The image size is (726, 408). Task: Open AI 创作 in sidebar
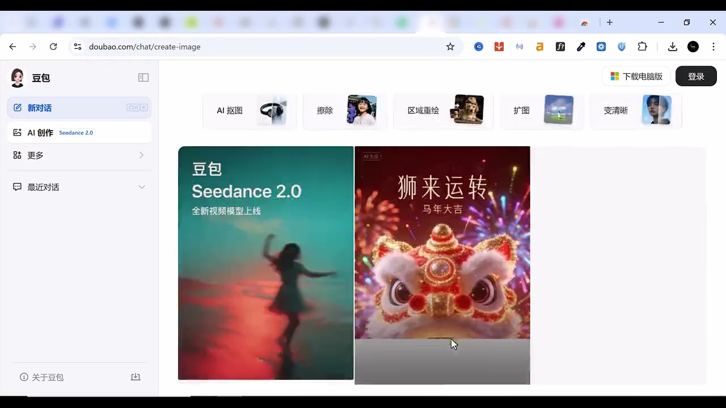coord(79,133)
